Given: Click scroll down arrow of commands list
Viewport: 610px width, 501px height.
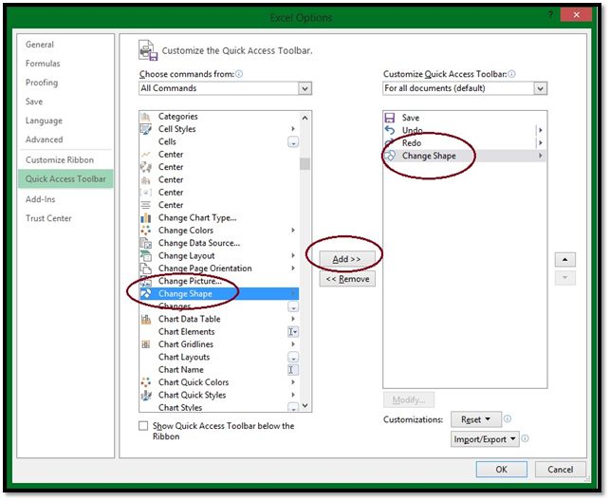Looking at the screenshot, I should tap(305, 406).
